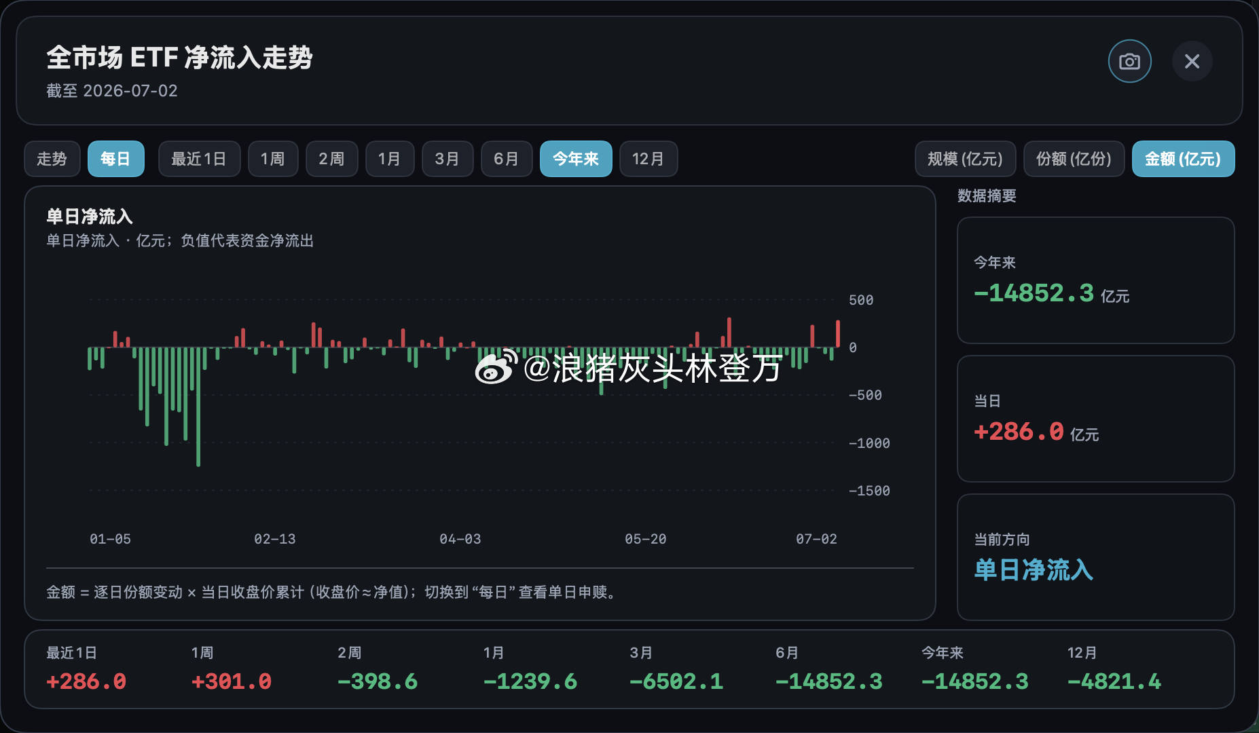Click the camera screenshot icon
Screen dimensions: 1259x733
[1129, 61]
